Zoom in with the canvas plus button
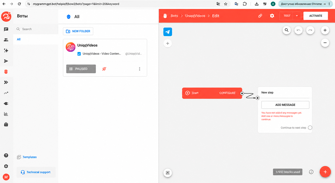This screenshot has height=183, width=335. point(325,30)
